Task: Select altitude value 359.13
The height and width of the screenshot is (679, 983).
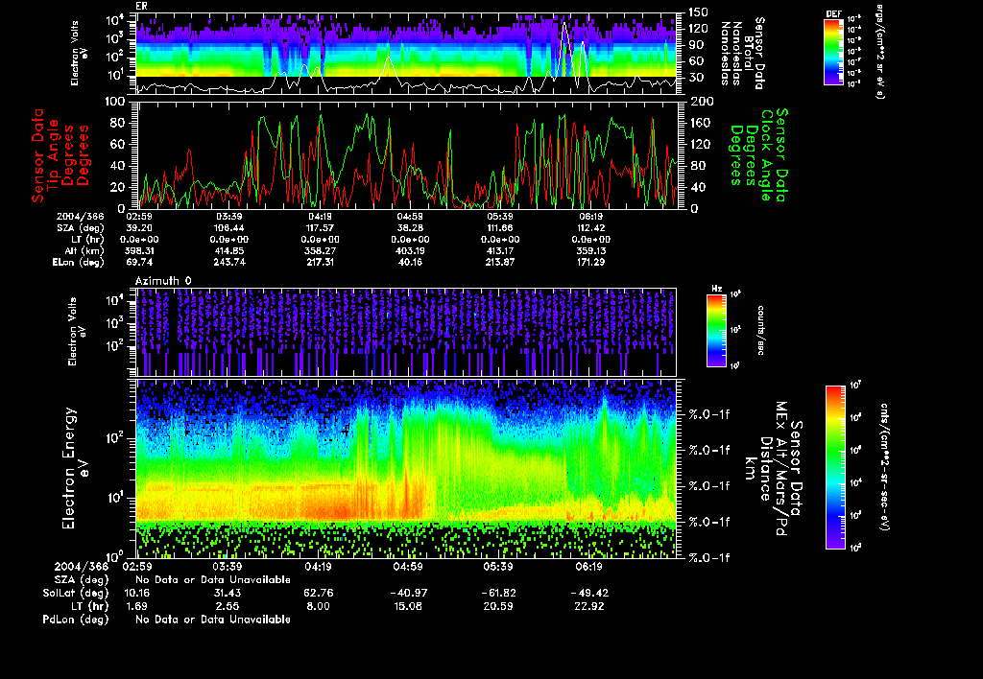Action: [590, 250]
